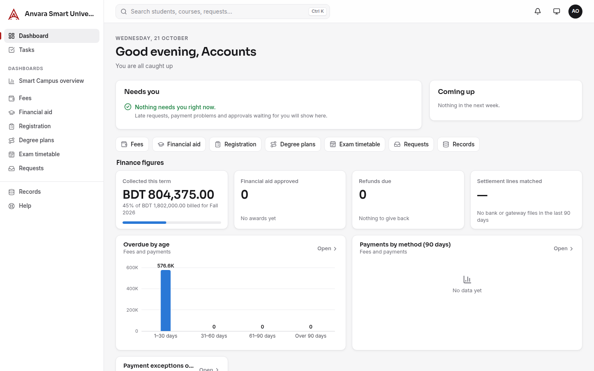Click the Financial aid graduation cap sidebar icon
The width and height of the screenshot is (594, 371).
[x=12, y=112]
